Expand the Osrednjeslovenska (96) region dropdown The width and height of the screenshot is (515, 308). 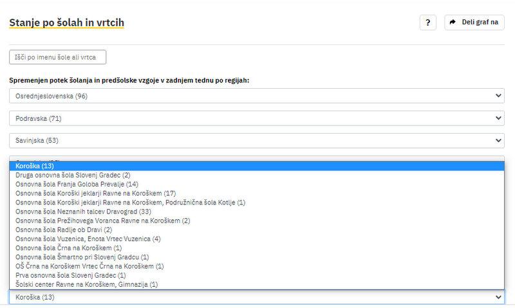[256, 96]
